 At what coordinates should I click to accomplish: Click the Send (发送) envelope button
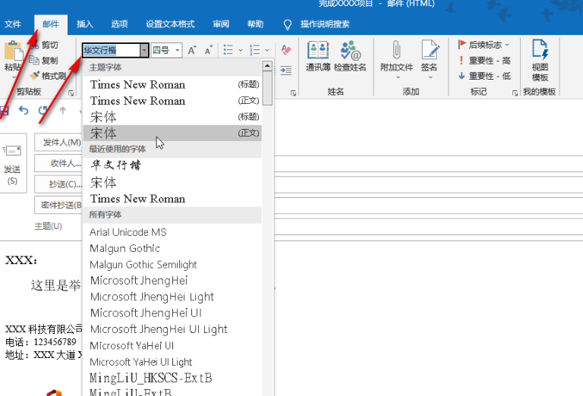[12, 163]
